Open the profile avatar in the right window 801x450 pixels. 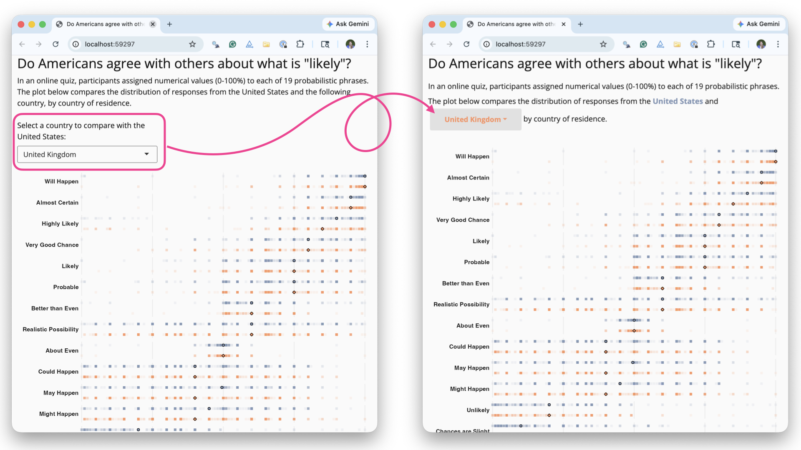coord(761,44)
